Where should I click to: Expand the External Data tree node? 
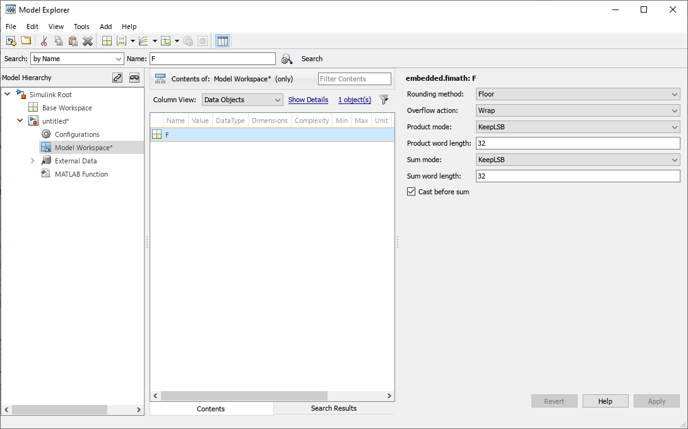pos(33,161)
